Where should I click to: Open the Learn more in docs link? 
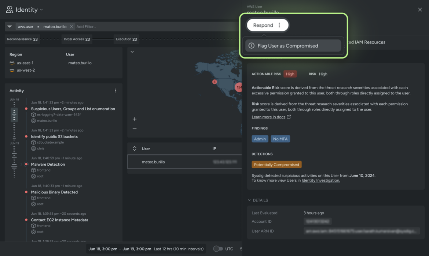click(x=268, y=117)
